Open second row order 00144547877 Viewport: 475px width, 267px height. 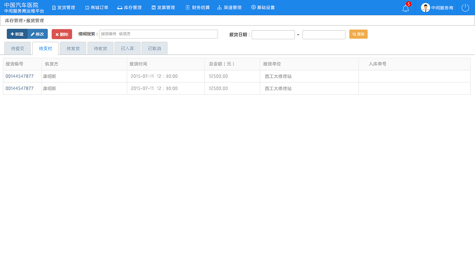(20, 89)
